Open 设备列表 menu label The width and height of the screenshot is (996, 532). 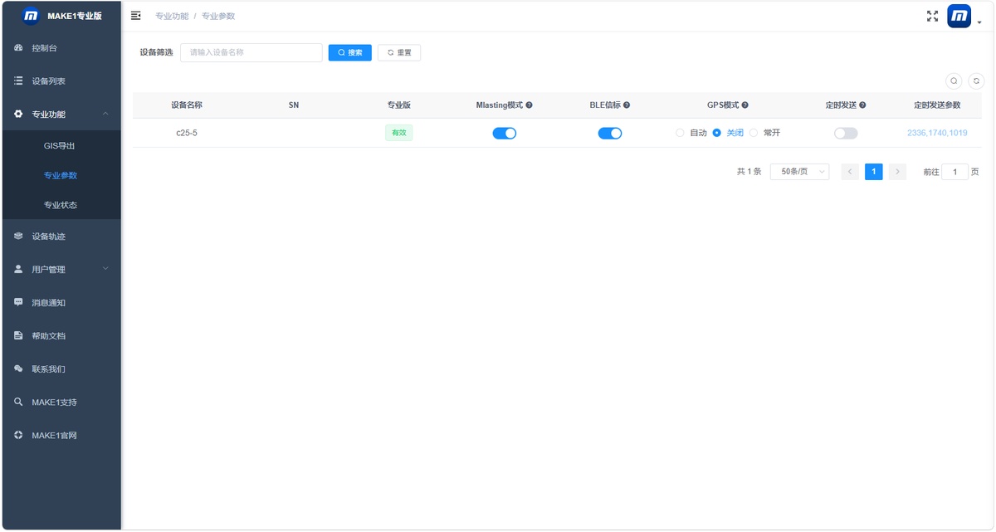point(48,81)
